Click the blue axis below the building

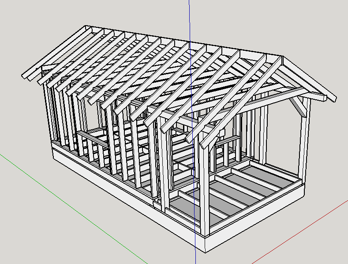click(x=195, y=256)
